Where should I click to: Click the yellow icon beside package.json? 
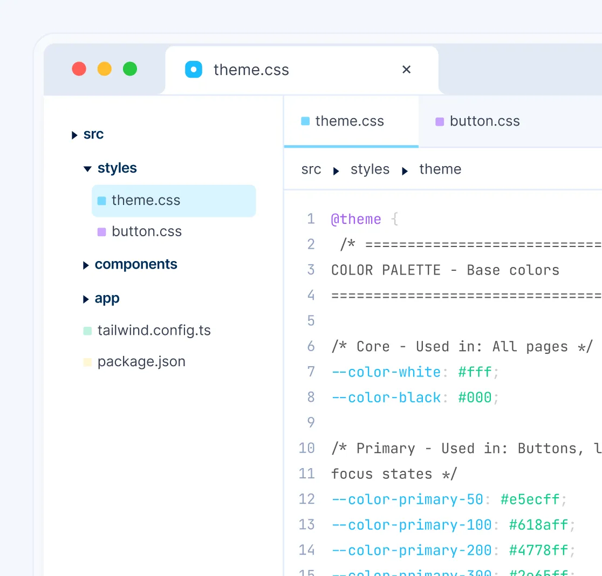click(x=87, y=362)
